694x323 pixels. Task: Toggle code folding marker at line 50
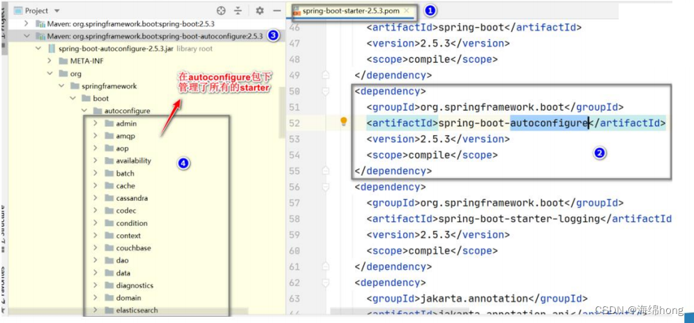[x=326, y=91]
